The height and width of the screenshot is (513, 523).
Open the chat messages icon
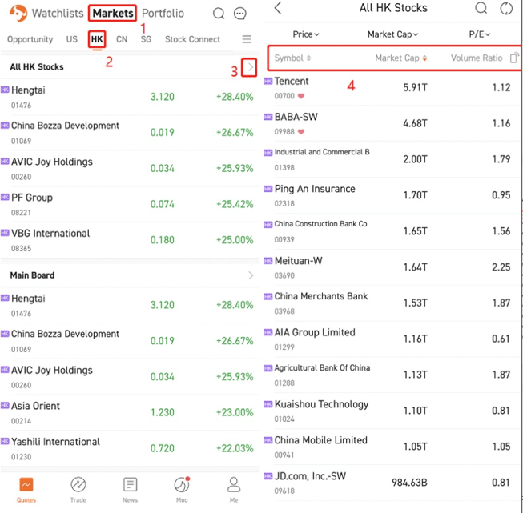tap(239, 14)
